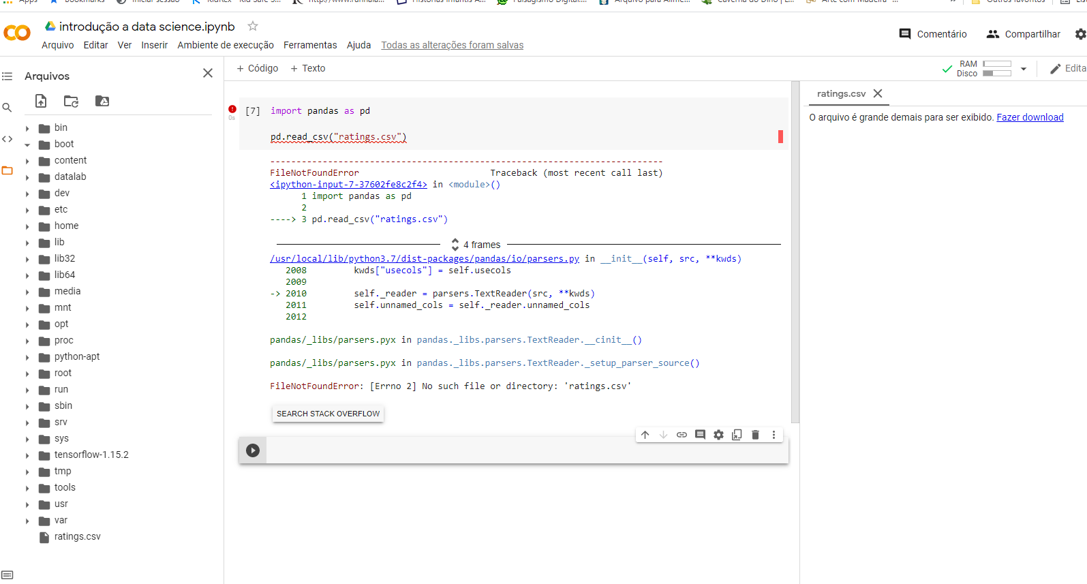This screenshot has height=584, width=1087.
Task: Copy link to cell icon
Action: click(x=682, y=435)
